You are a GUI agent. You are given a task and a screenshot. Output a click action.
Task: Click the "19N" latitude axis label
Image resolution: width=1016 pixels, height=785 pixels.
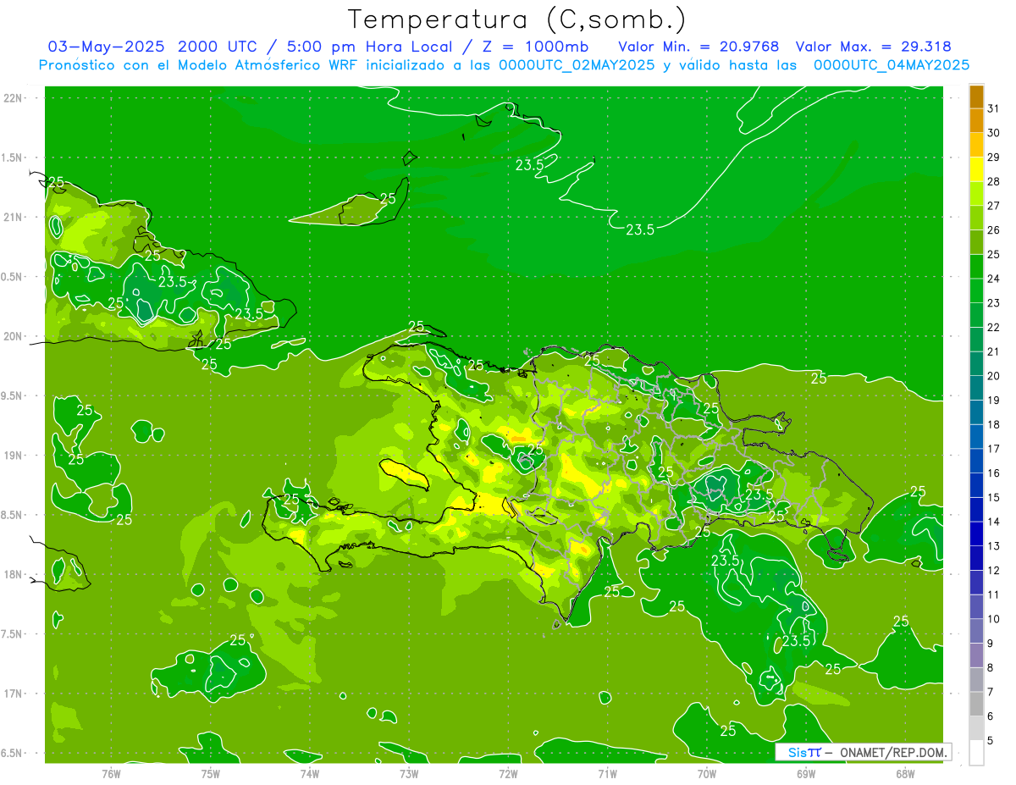tap(13, 456)
